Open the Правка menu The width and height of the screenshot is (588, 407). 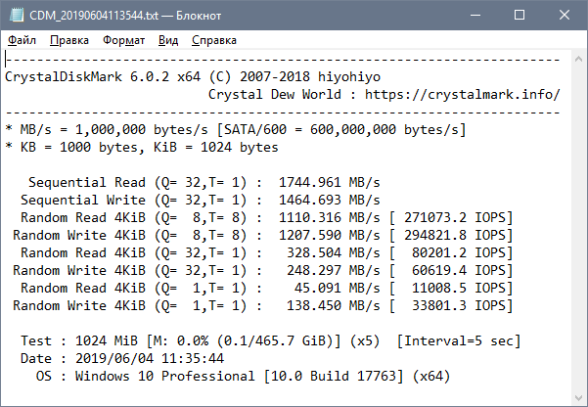(69, 40)
